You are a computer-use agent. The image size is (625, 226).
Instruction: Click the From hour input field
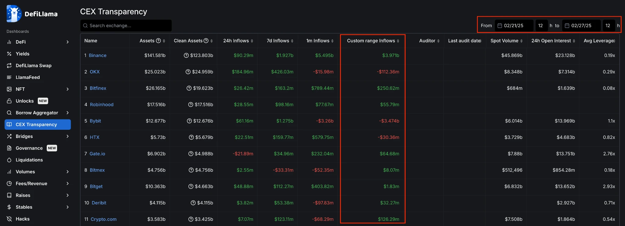[x=541, y=26]
